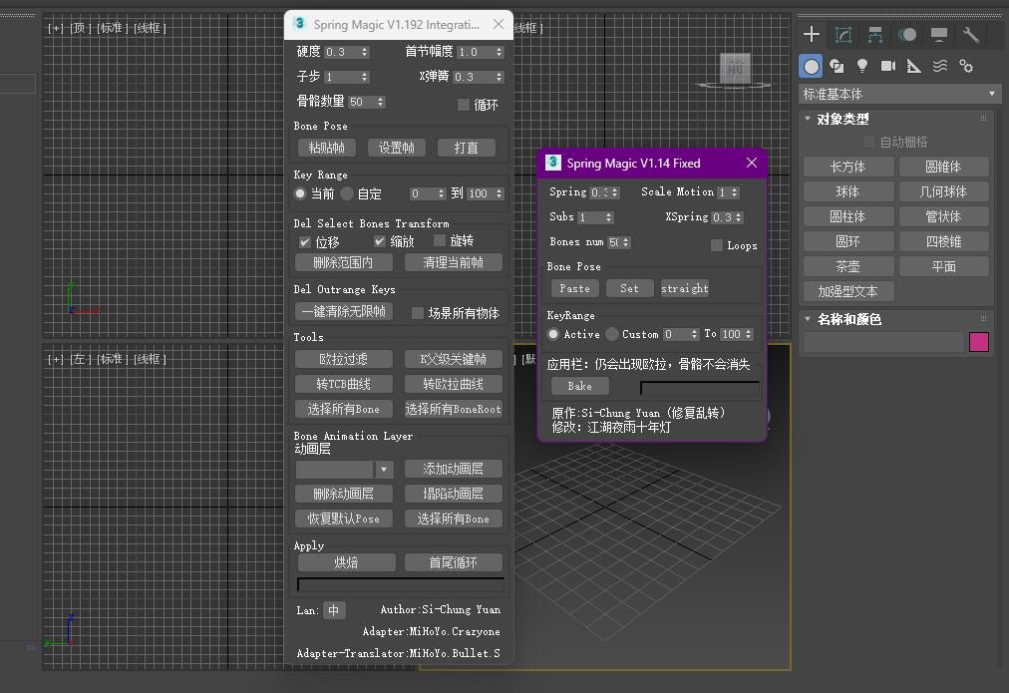Open the Modify panel icon

(842, 34)
